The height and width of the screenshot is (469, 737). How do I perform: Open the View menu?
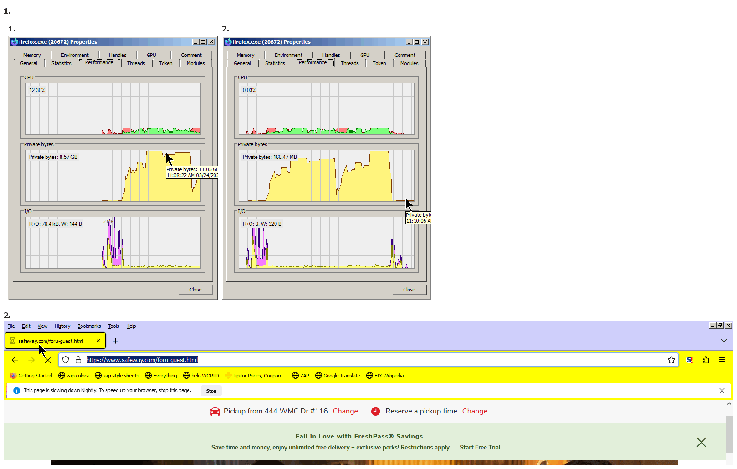tap(42, 326)
